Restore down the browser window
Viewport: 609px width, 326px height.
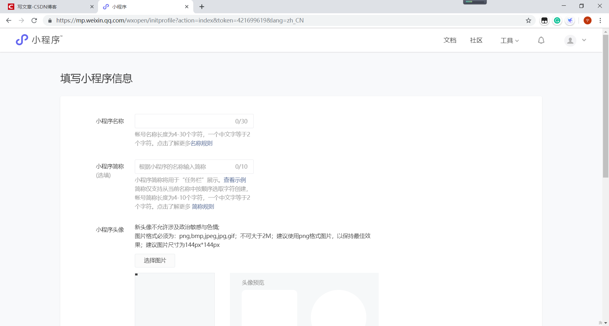581,6
